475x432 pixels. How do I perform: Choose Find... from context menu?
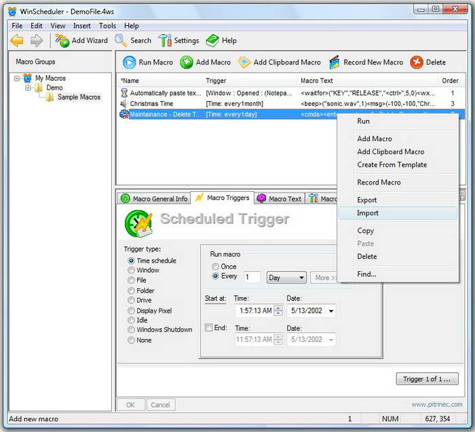(x=398, y=274)
